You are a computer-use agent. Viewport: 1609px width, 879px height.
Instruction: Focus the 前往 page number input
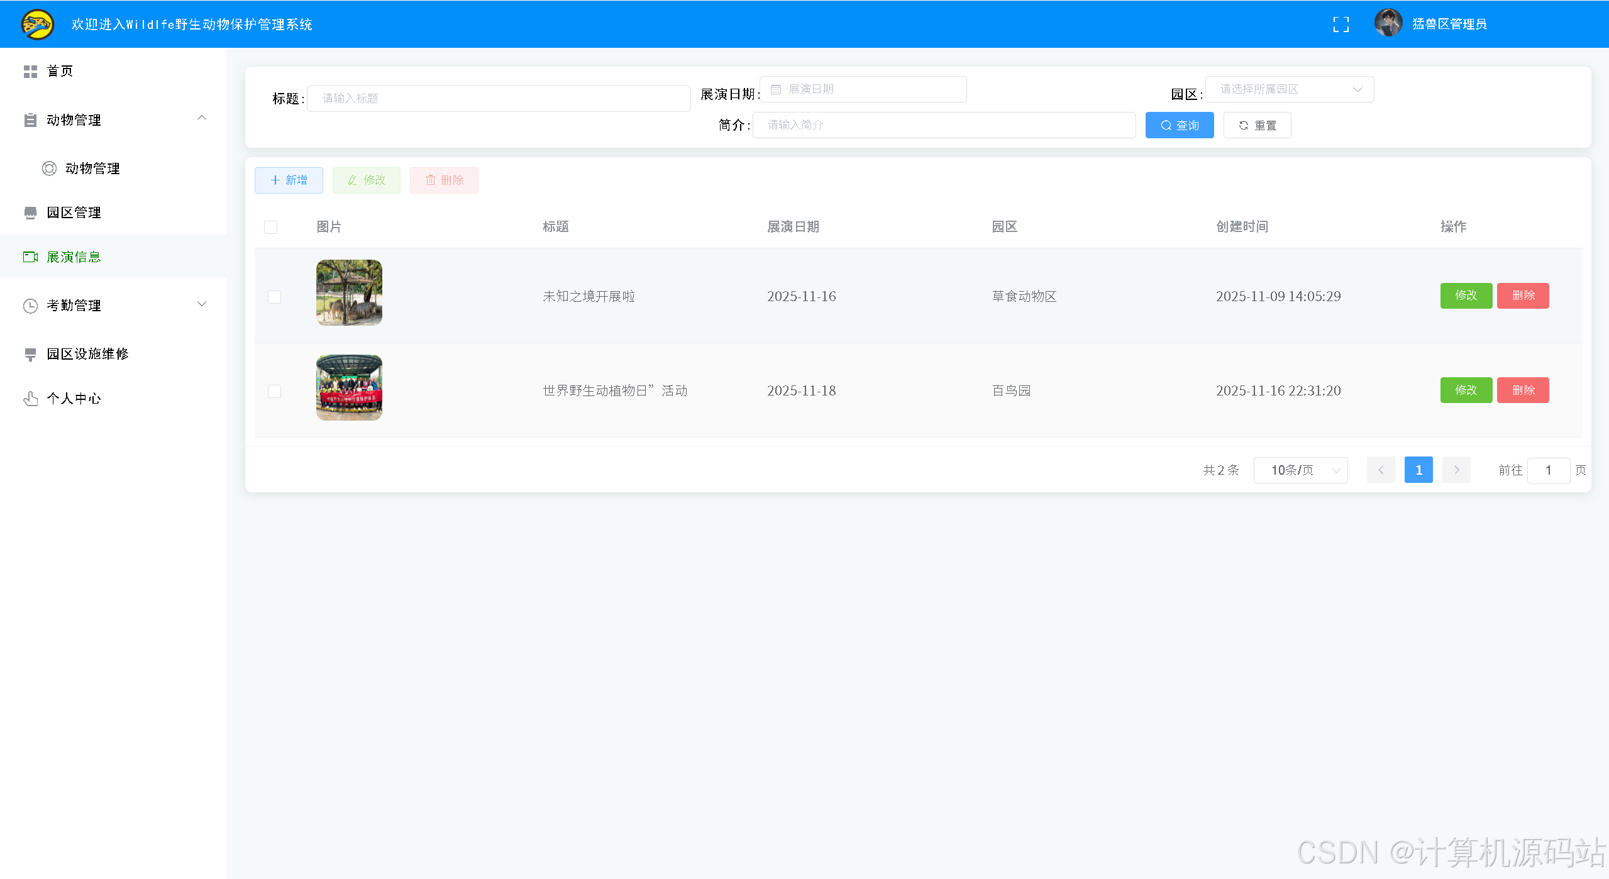click(x=1549, y=470)
